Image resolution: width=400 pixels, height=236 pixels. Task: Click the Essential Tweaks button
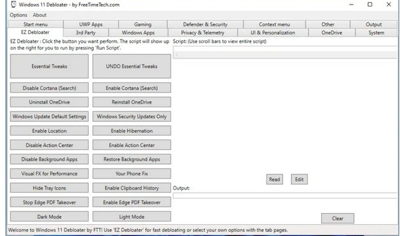pos(49,66)
